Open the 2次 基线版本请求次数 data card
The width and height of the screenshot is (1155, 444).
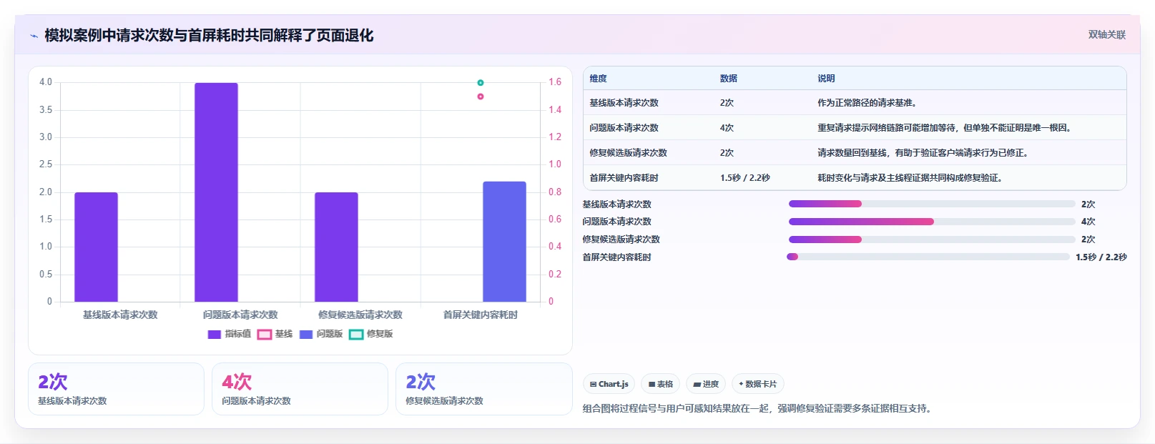[116, 389]
